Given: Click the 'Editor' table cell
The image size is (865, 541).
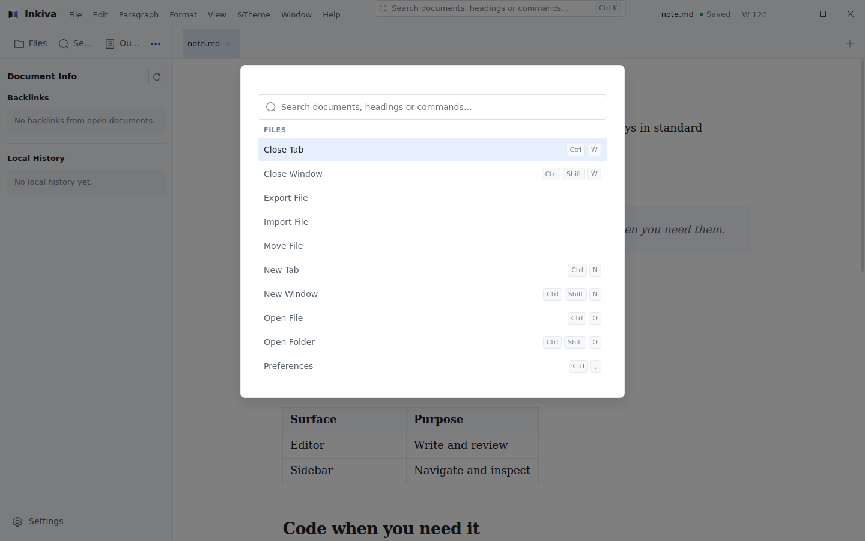Looking at the screenshot, I should click(x=345, y=445).
